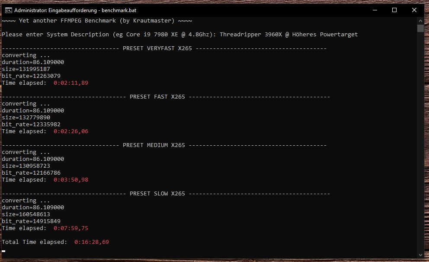Click the scrollbar down arrow
This screenshot has width=429, height=262.
420,255
